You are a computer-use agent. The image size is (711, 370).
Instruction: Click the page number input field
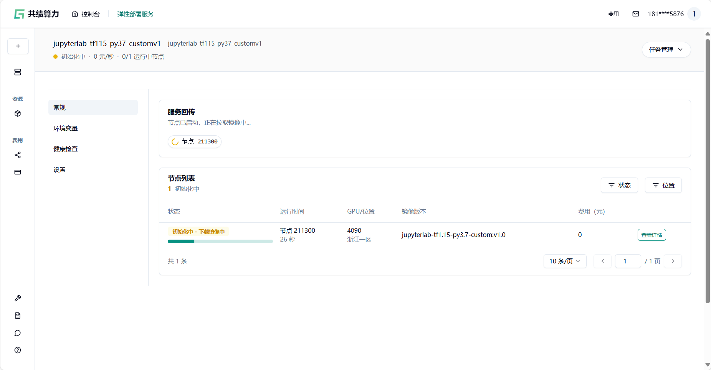click(628, 261)
